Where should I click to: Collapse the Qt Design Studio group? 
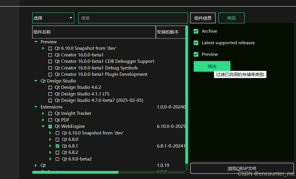36,81
